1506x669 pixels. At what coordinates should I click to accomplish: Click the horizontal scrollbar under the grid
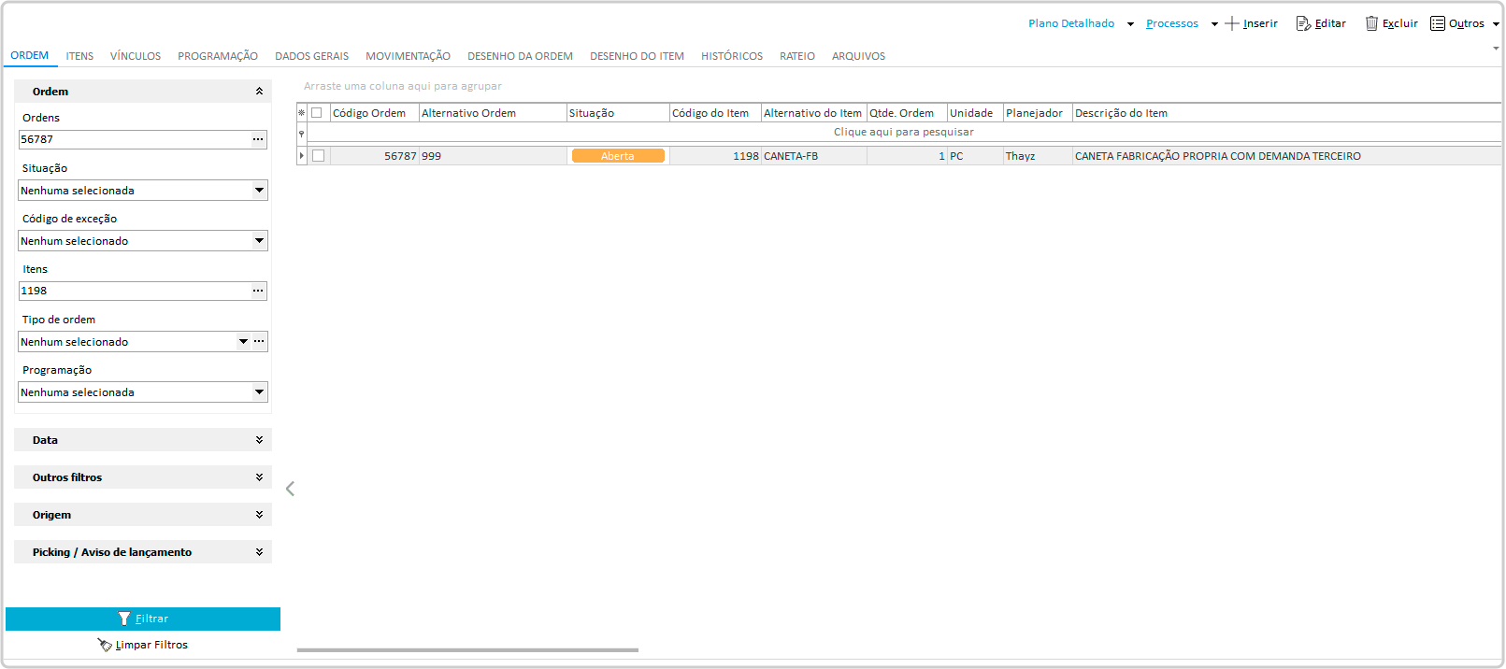pos(467,650)
